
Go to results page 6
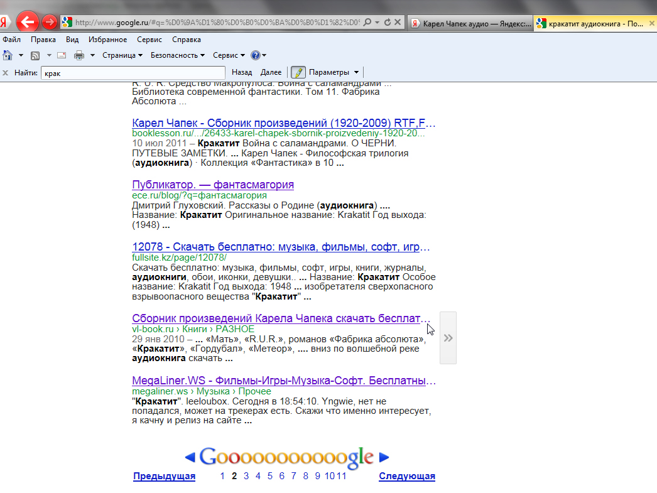[282, 476]
